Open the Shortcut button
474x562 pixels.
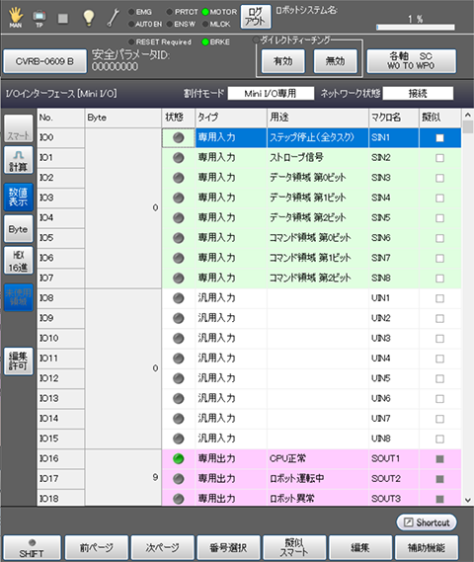point(427,522)
